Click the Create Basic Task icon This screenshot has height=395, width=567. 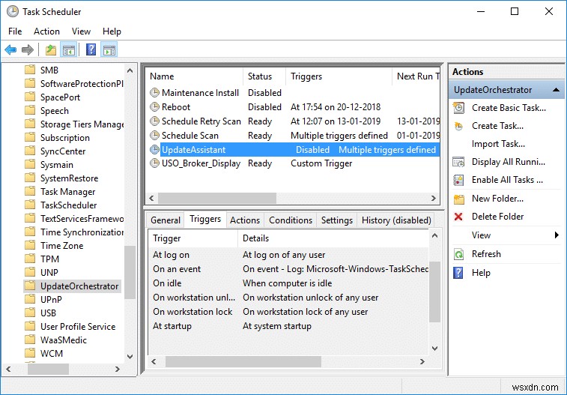459,108
